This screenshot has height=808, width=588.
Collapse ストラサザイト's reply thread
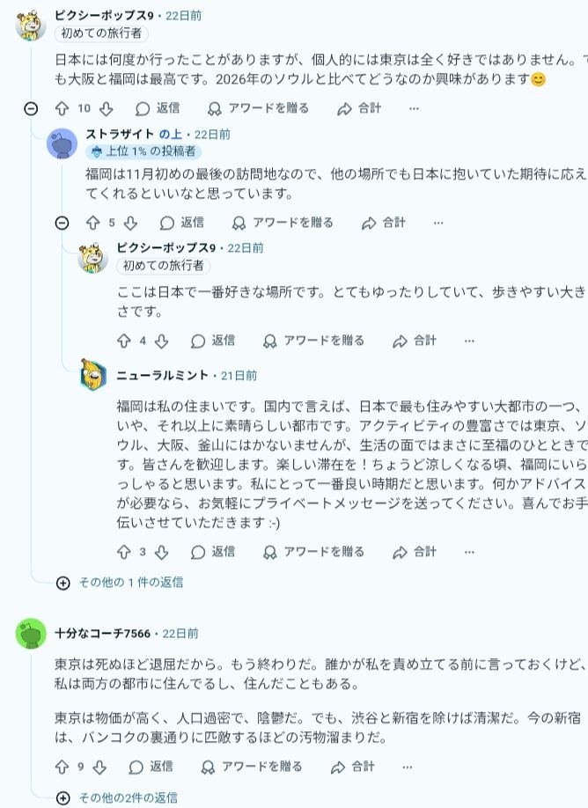pyautogui.click(x=62, y=223)
